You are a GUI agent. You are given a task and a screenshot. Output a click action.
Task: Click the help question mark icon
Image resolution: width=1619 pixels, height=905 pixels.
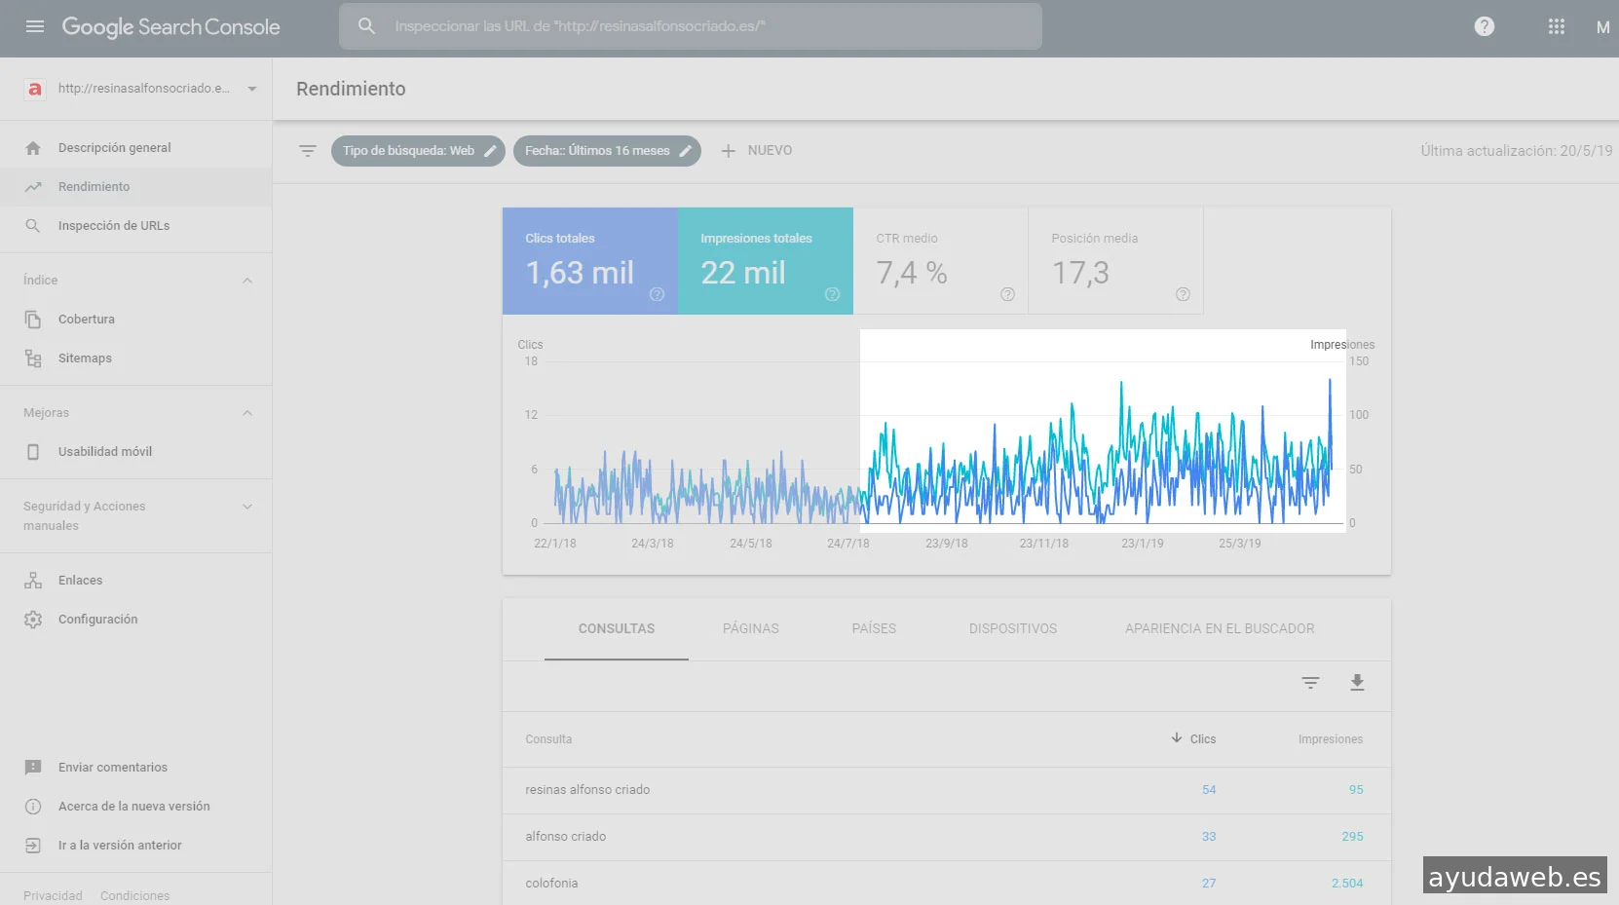pyautogui.click(x=1484, y=26)
